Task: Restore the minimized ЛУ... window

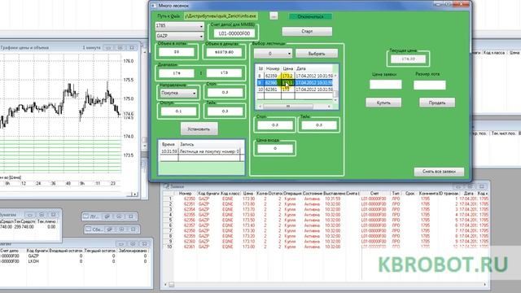Action: pos(107,216)
